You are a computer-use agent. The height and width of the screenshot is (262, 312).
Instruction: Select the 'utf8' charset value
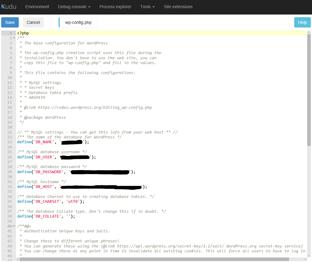coord(75,201)
